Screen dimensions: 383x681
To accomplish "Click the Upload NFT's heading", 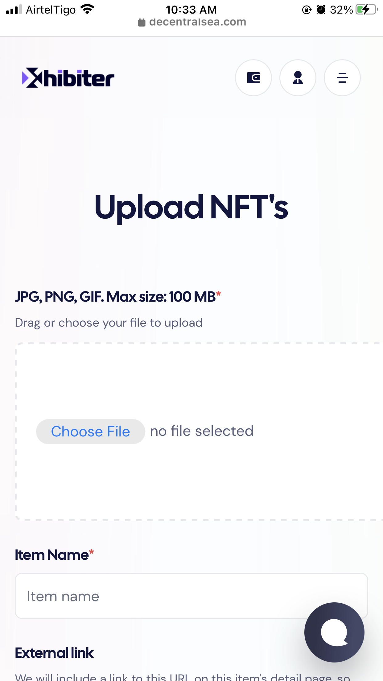I will (191, 208).
